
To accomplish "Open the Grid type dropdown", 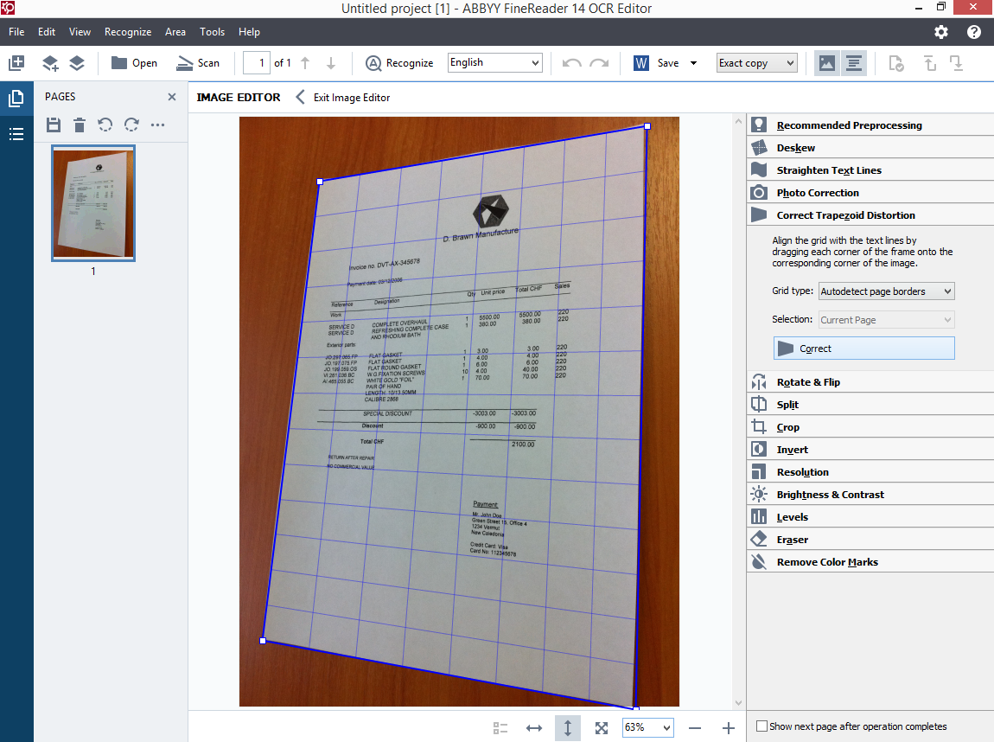I will pos(886,291).
